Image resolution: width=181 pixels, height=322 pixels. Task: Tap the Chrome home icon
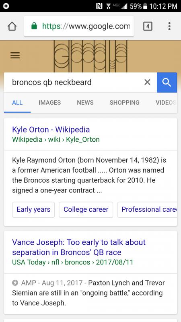point(12,27)
